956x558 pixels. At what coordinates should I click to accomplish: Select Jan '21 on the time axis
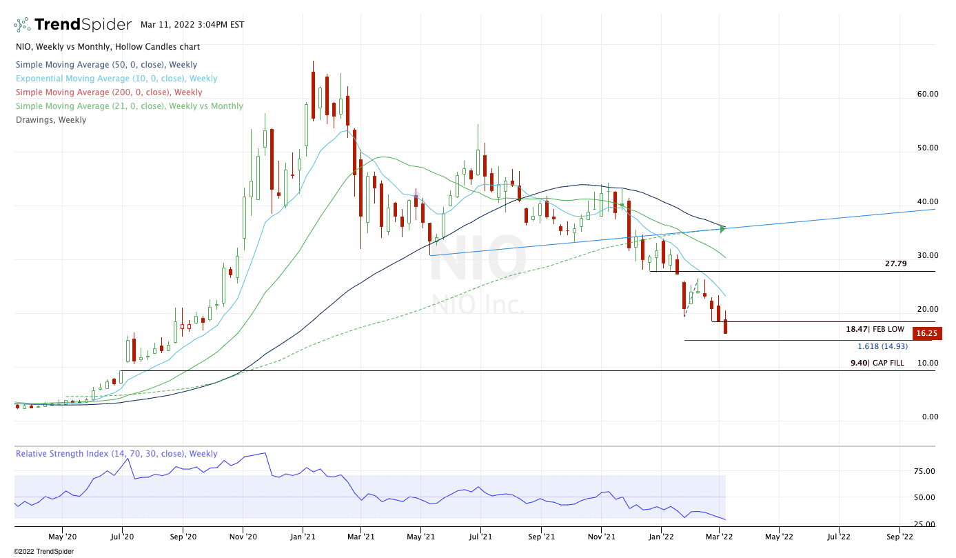(x=303, y=535)
